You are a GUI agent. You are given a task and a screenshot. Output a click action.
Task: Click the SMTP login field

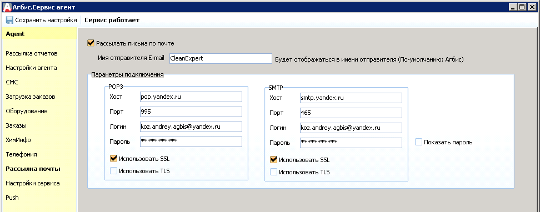[x=351, y=128]
